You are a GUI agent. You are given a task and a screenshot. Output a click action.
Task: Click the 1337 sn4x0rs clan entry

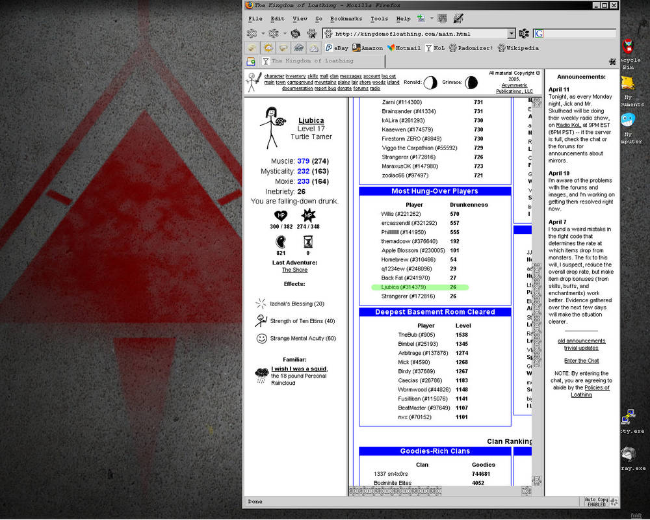click(391, 474)
